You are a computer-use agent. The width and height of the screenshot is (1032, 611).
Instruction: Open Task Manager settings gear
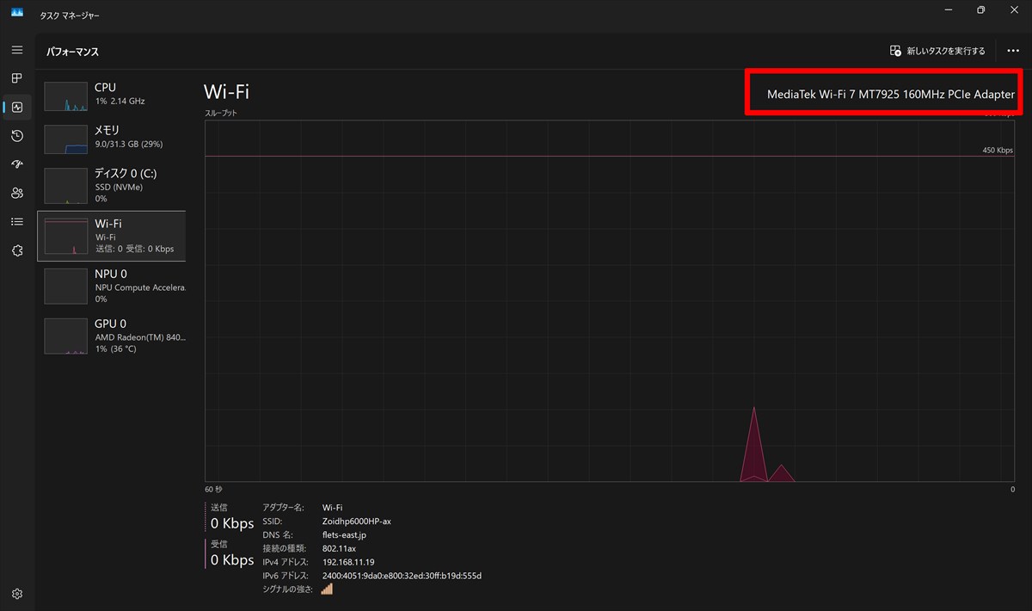tap(17, 594)
